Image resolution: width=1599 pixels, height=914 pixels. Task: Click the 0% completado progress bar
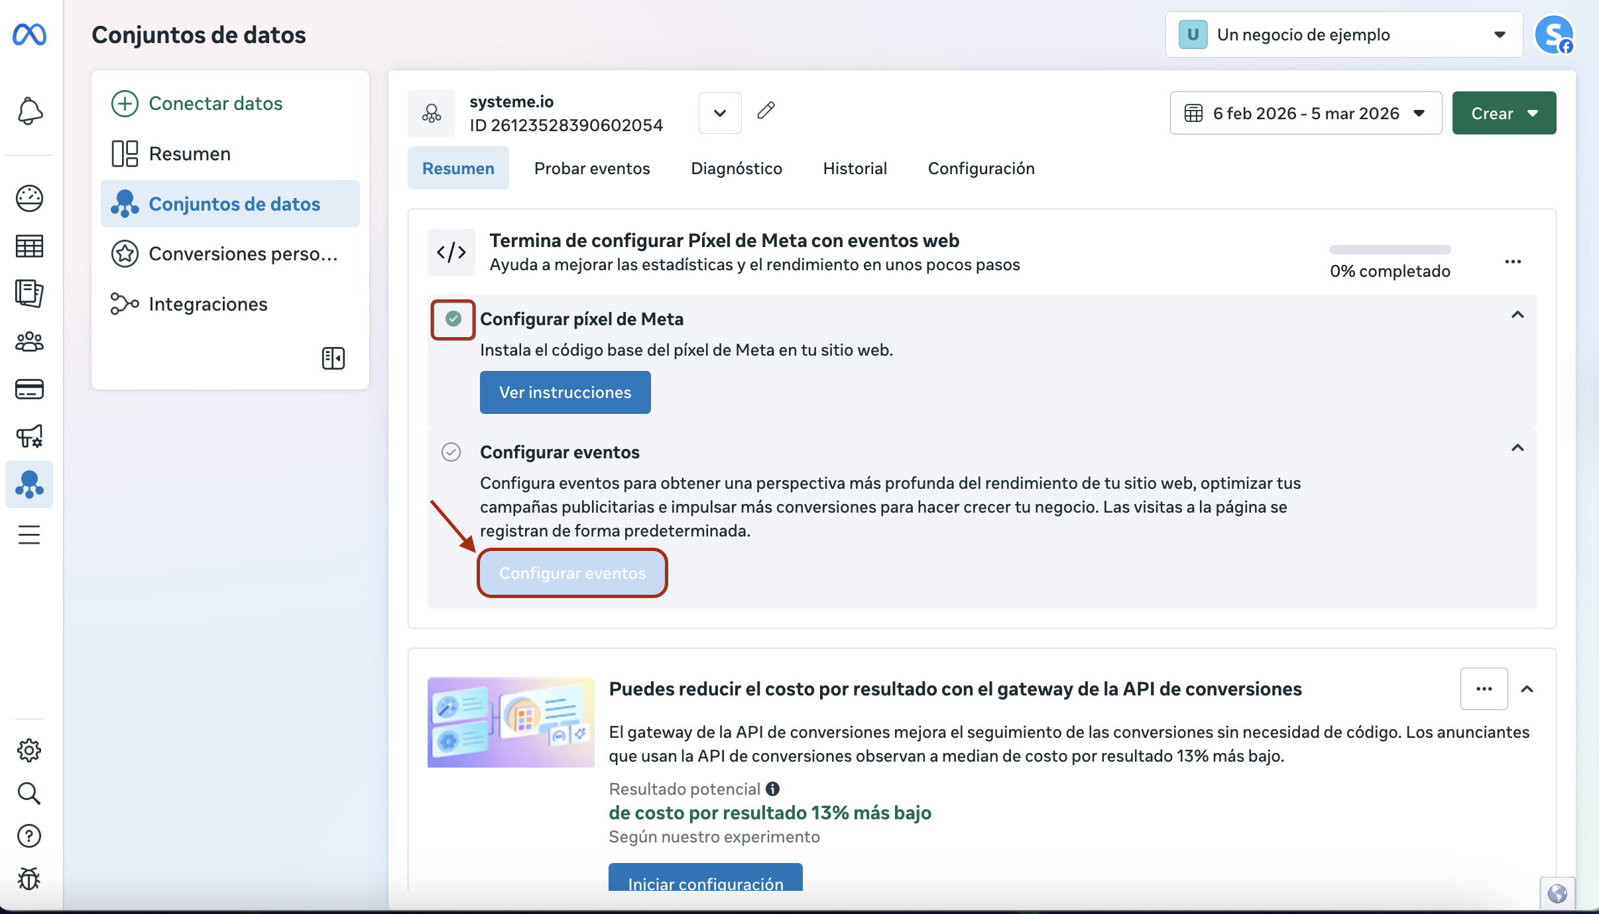[1390, 250]
